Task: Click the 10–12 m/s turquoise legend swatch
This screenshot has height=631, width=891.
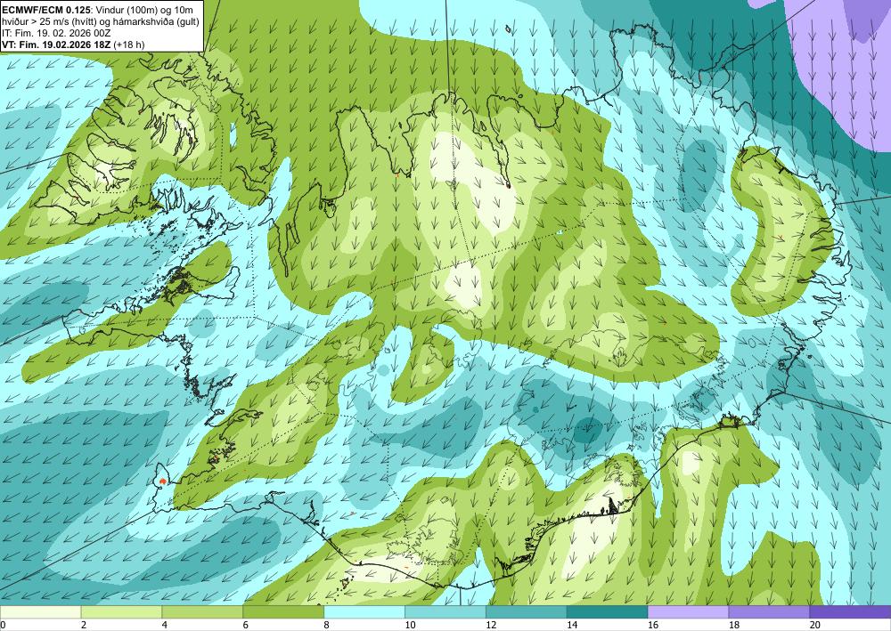Action: tap(445, 612)
